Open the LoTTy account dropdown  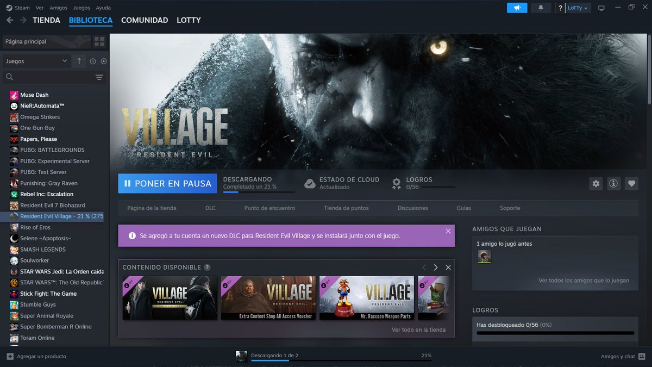tap(579, 8)
